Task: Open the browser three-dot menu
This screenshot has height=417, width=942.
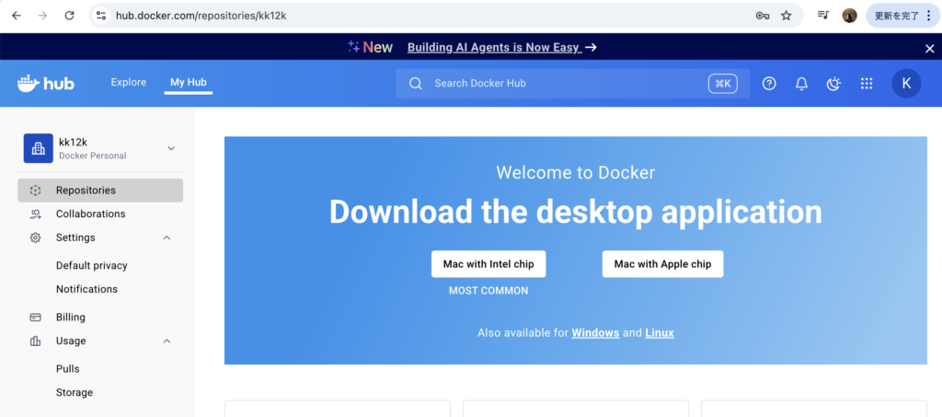Action: coord(929,16)
